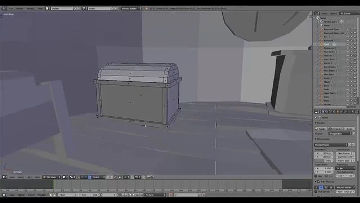
Task: Toggle the proportional editing icon
Action: (126, 177)
